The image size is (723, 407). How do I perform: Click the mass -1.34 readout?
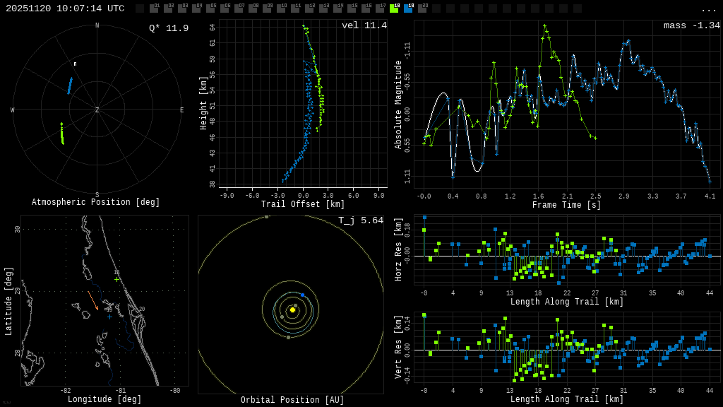coord(691,26)
